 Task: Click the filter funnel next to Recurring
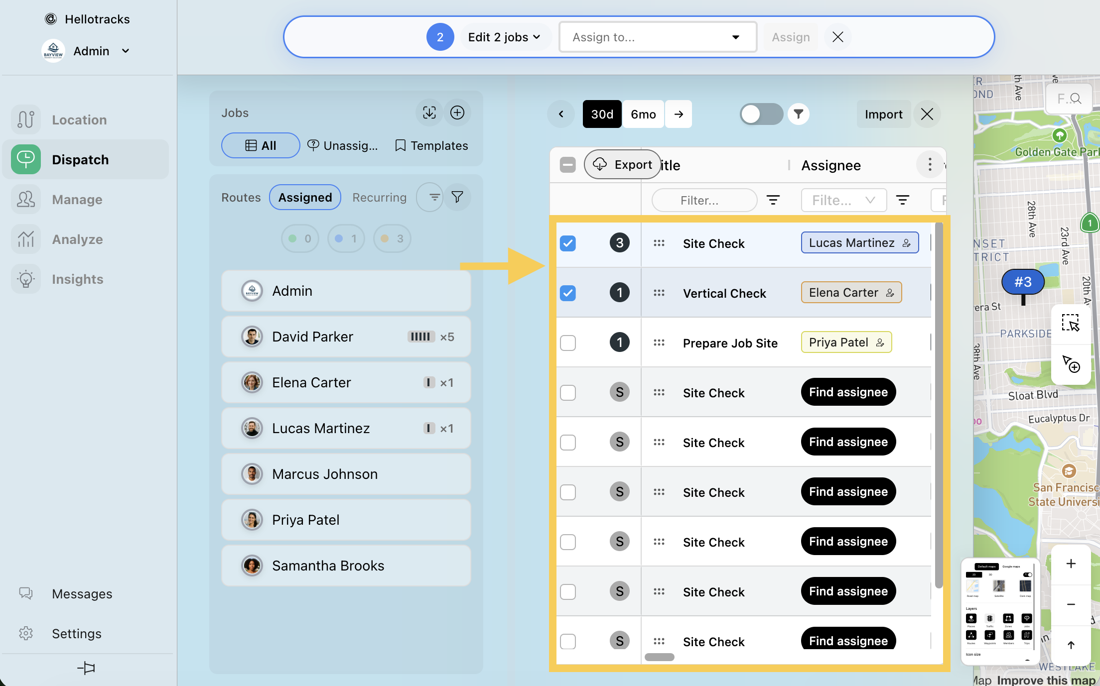[457, 197]
